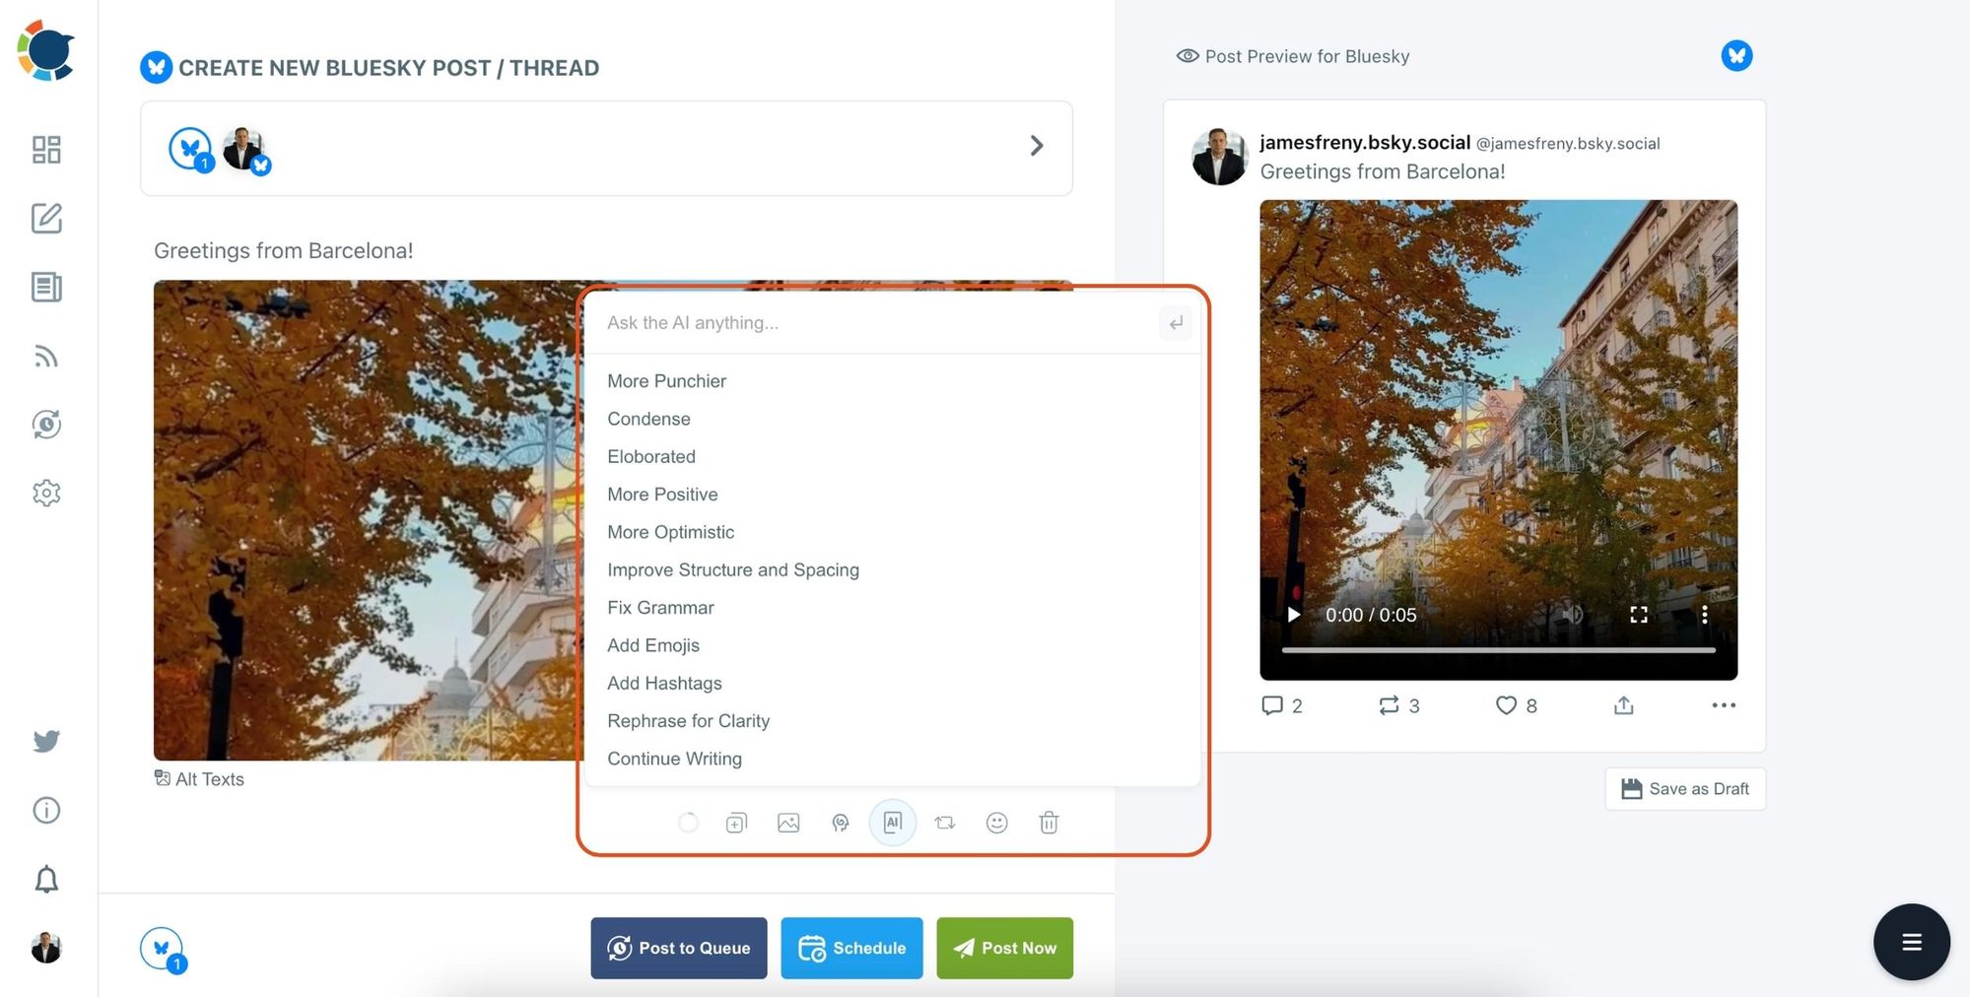Click the compose post pencil icon in the sidebar
The width and height of the screenshot is (1971, 997).
click(x=46, y=219)
